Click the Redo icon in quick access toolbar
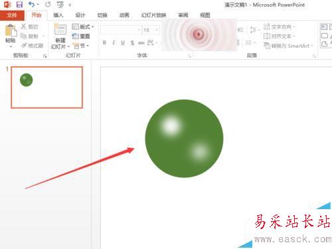The image size is (332, 249). click(x=48, y=5)
